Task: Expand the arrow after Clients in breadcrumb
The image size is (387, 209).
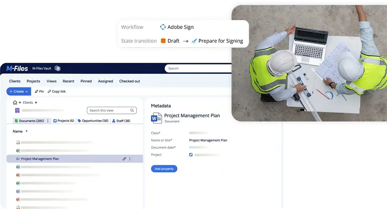Action: coord(36,102)
